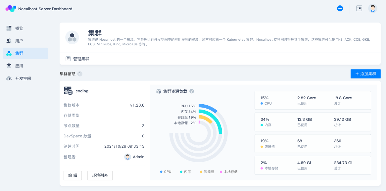386x191 pixels.
Task: Navigate to 开发空间 in the sidebar
Action: click(x=25, y=78)
